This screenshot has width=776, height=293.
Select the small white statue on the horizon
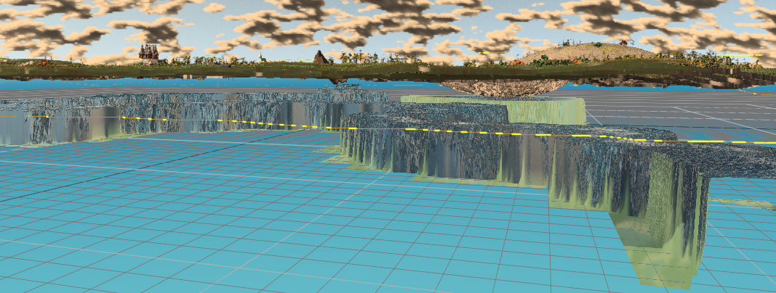click(x=261, y=58)
